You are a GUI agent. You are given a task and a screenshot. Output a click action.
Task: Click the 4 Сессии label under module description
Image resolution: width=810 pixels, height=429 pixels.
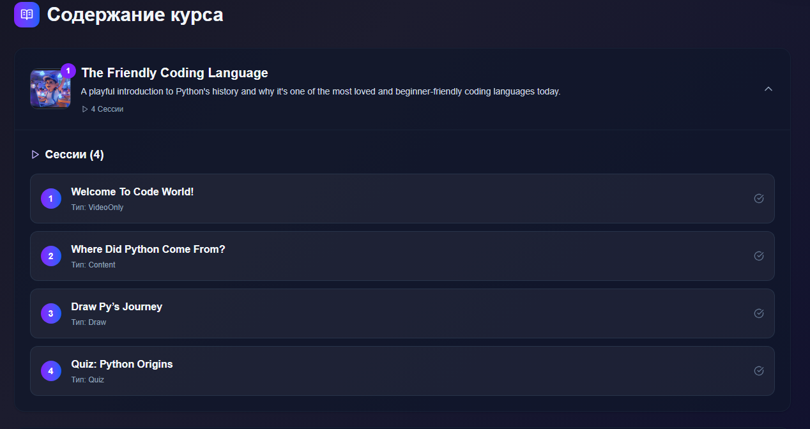click(107, 109)
